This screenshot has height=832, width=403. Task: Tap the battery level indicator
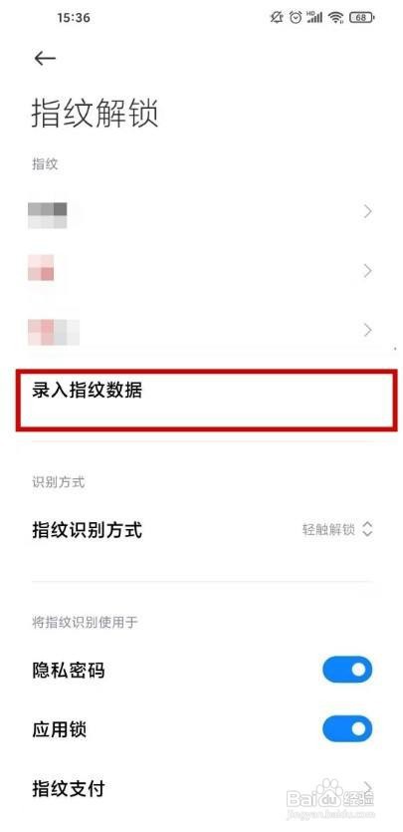[x=361, y=18]
